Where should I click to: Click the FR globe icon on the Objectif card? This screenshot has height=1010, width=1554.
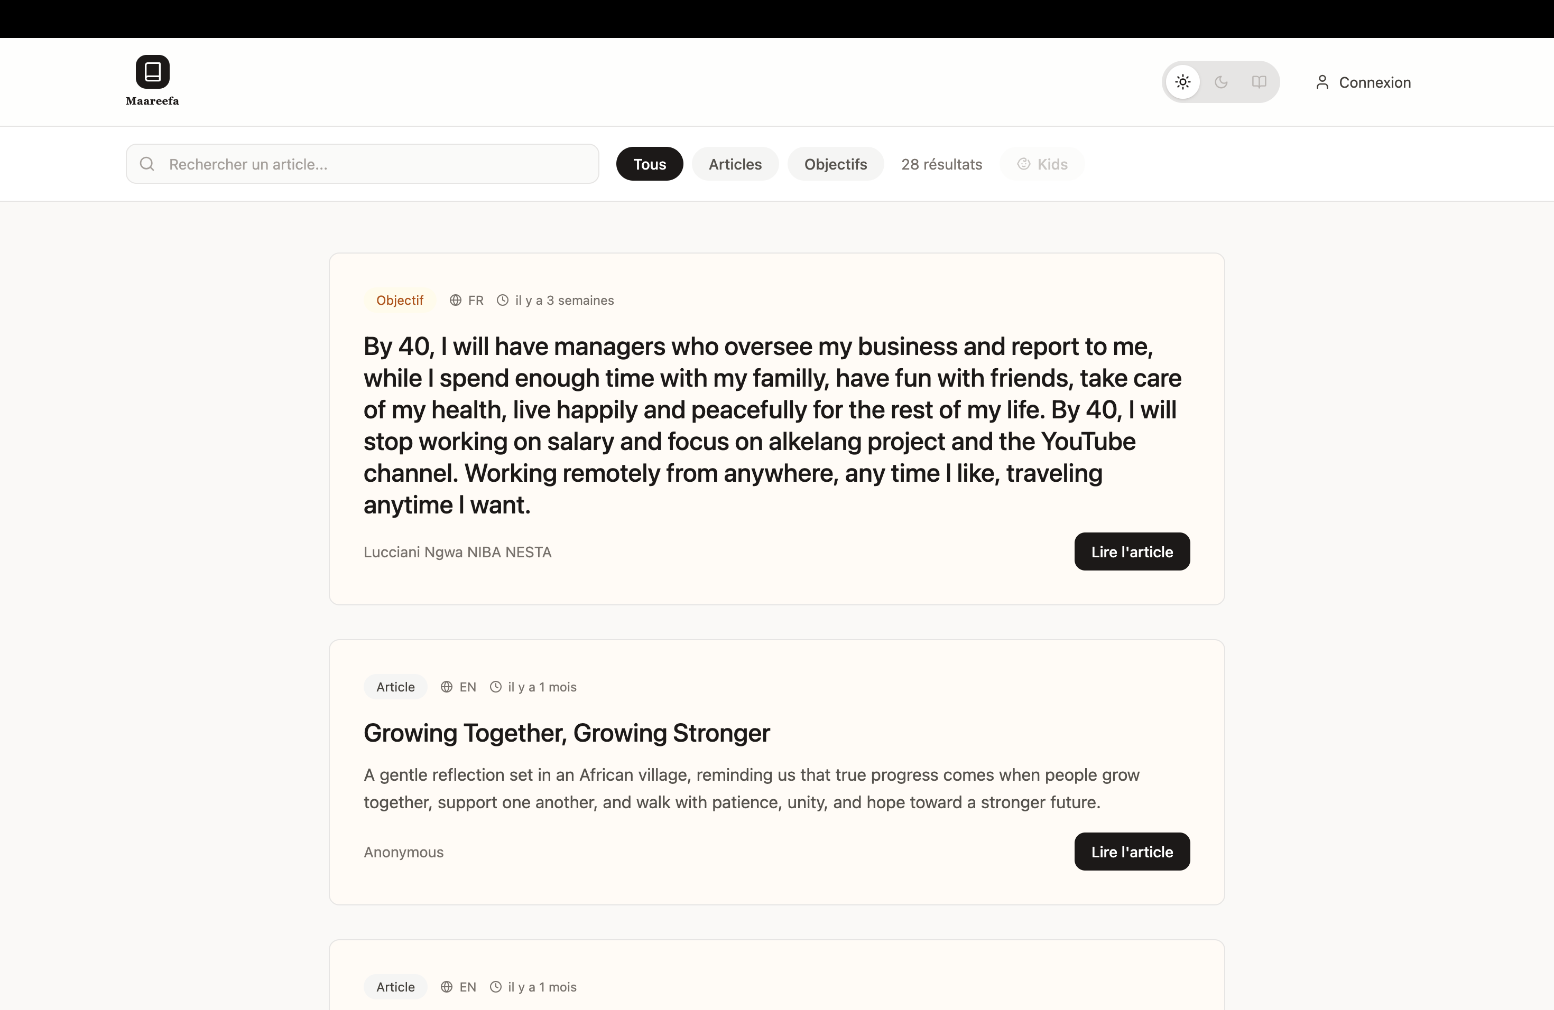click(x=455, y=300)
